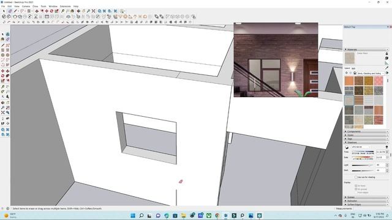Collapse the Shadows panel

point(366,142)
